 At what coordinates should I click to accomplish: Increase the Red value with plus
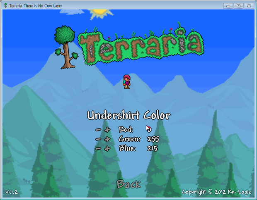107,130
